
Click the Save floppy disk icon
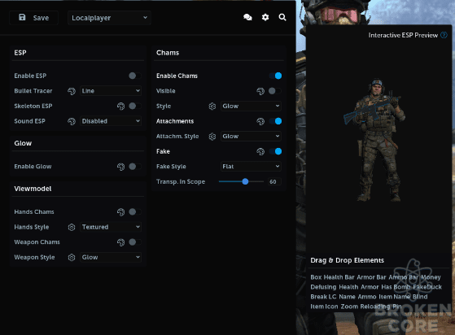pyautogui.click(x=22, y=17)
